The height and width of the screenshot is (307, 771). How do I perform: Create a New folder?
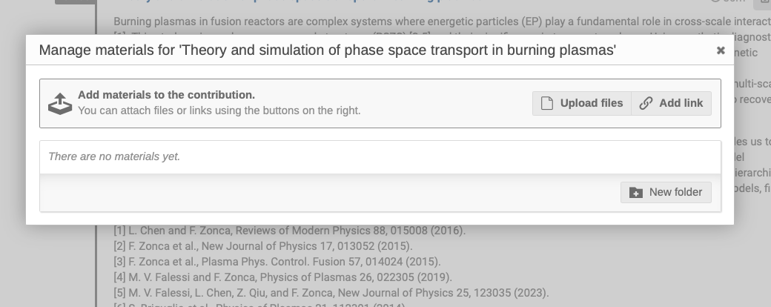[x=666, y=192]
